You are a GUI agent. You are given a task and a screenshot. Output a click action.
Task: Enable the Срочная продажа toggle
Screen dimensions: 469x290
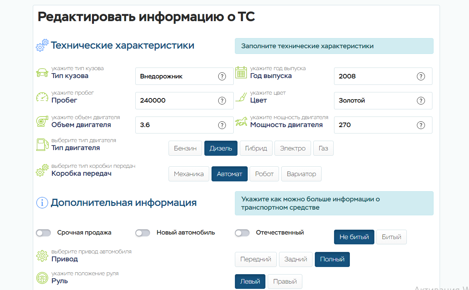(43, 233)
